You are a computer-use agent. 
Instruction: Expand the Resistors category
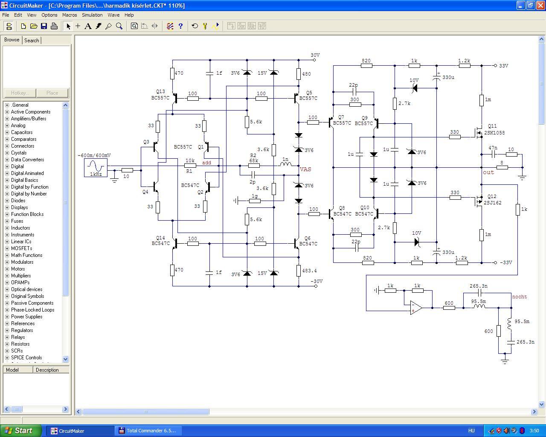(7, 344)
